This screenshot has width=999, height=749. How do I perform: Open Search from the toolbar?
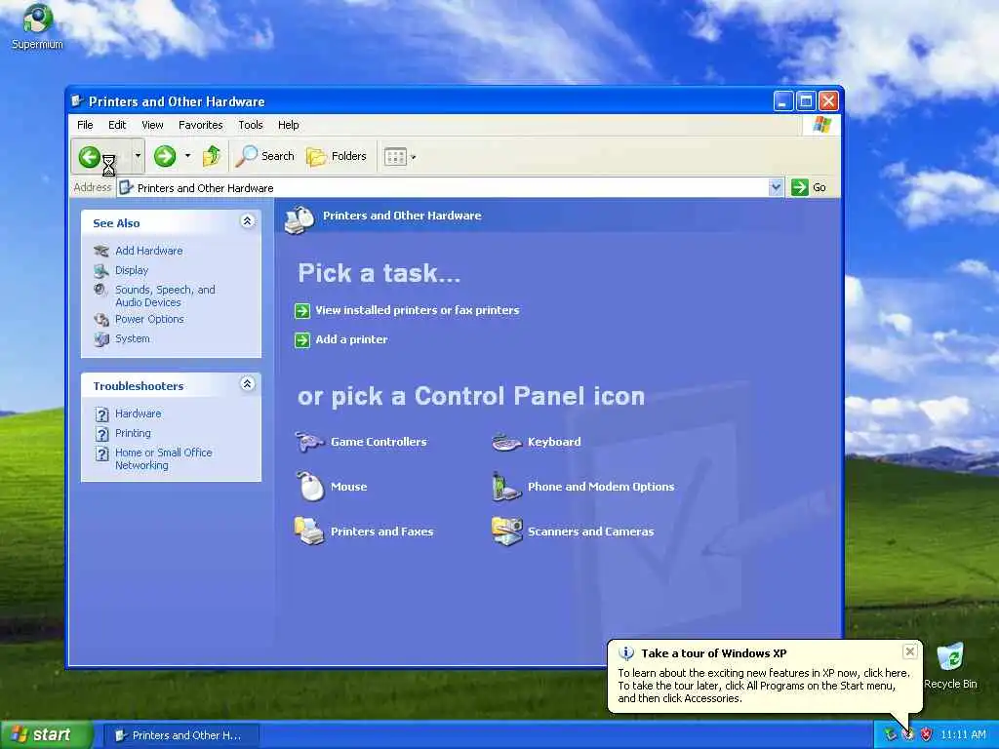coord(265,156)
